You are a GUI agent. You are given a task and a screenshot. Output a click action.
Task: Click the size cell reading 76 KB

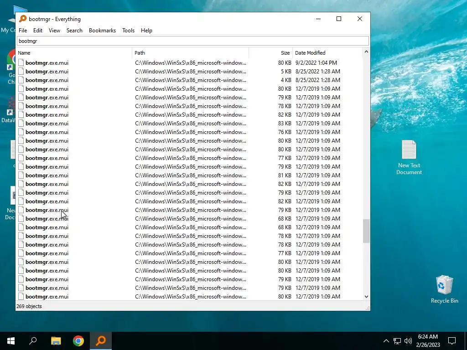pyautogui.click(x=285, y=132)
